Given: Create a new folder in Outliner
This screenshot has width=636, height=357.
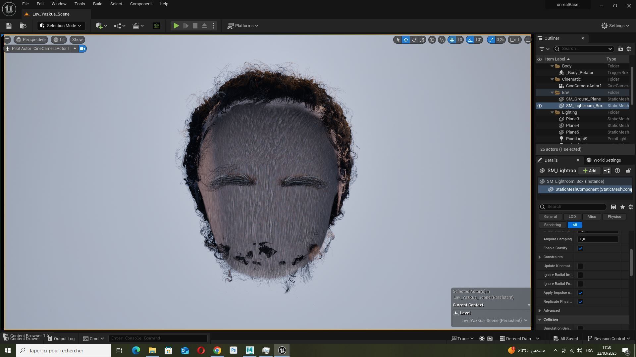Looking at the screenshot, I should pos(620,49).
